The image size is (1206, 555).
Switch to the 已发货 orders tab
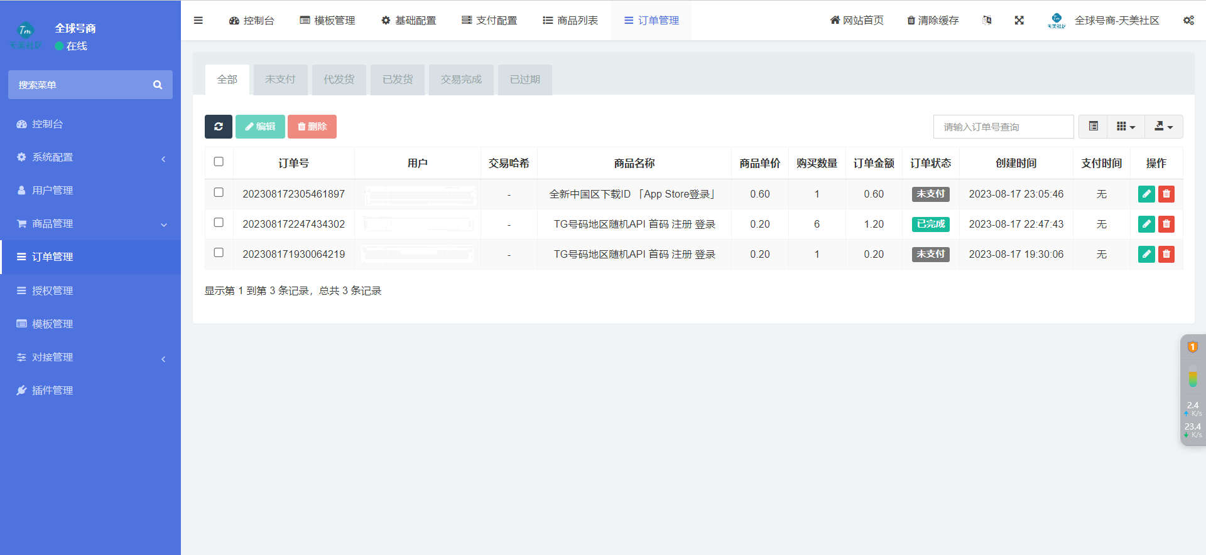click(x=398, y=80)
